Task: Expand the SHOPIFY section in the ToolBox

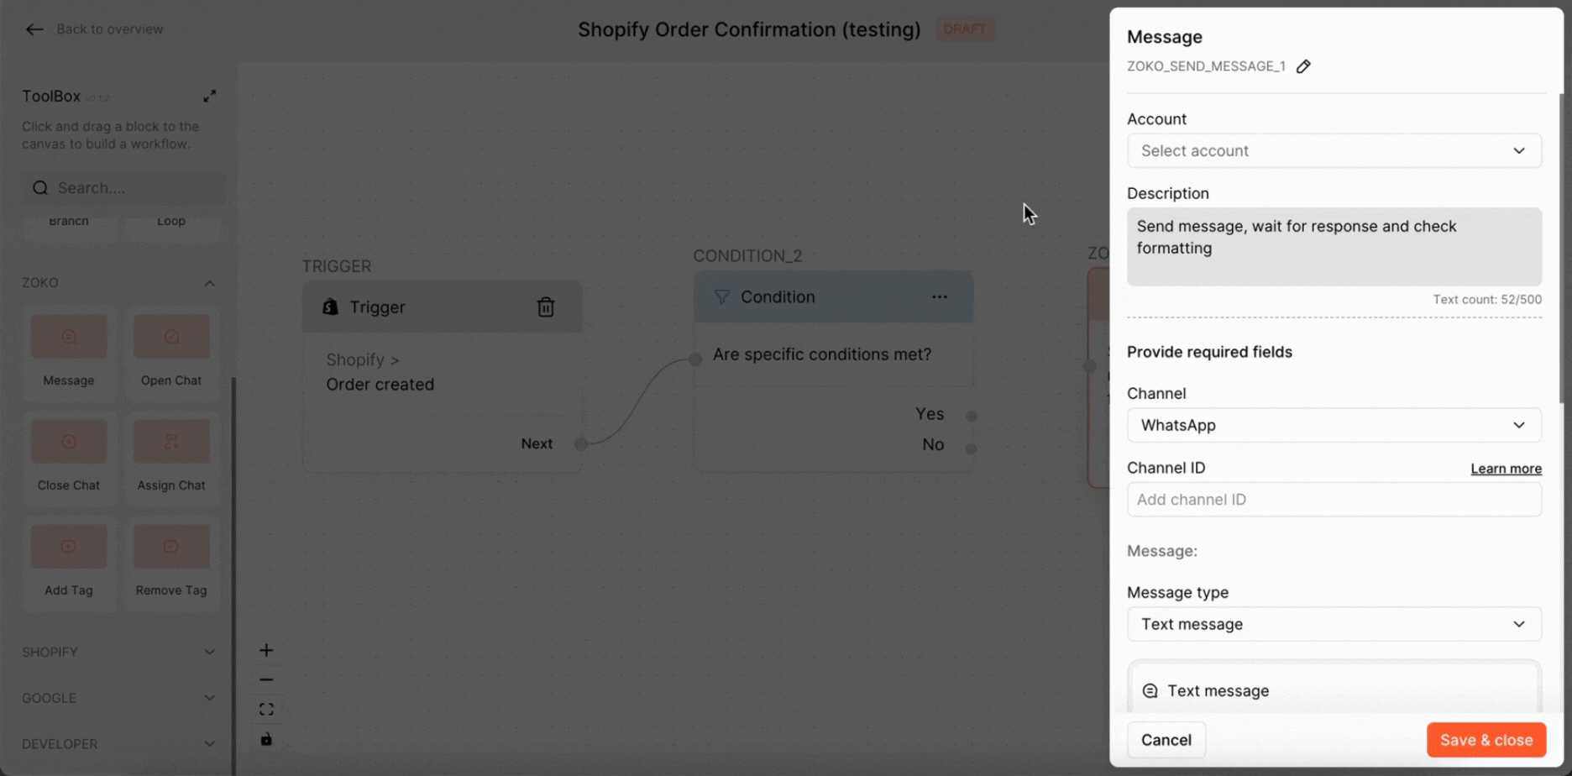Action: coord(210,652)
